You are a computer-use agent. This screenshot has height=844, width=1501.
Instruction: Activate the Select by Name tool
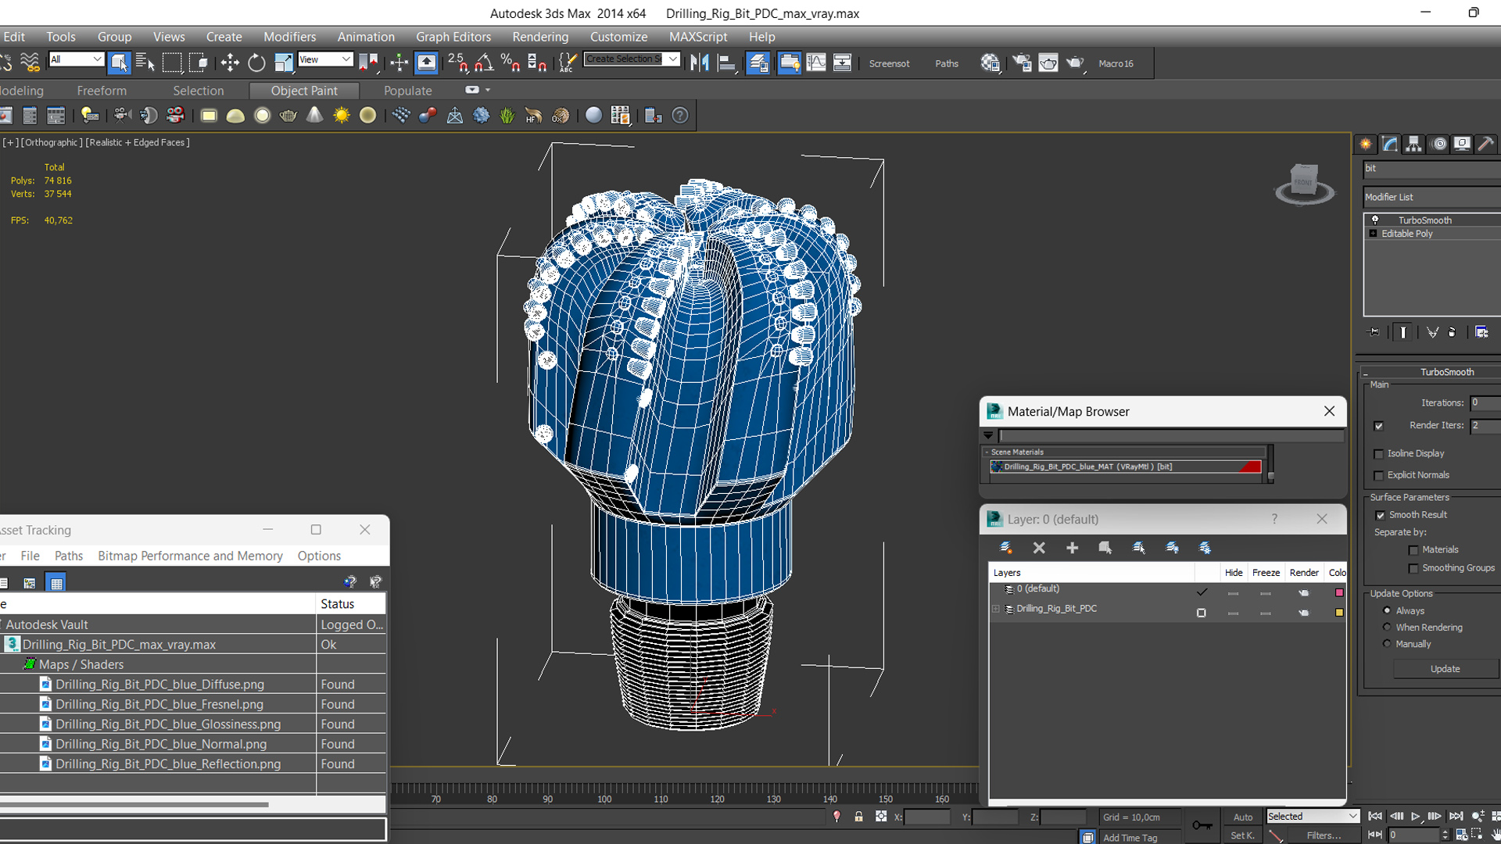(145, 63)
